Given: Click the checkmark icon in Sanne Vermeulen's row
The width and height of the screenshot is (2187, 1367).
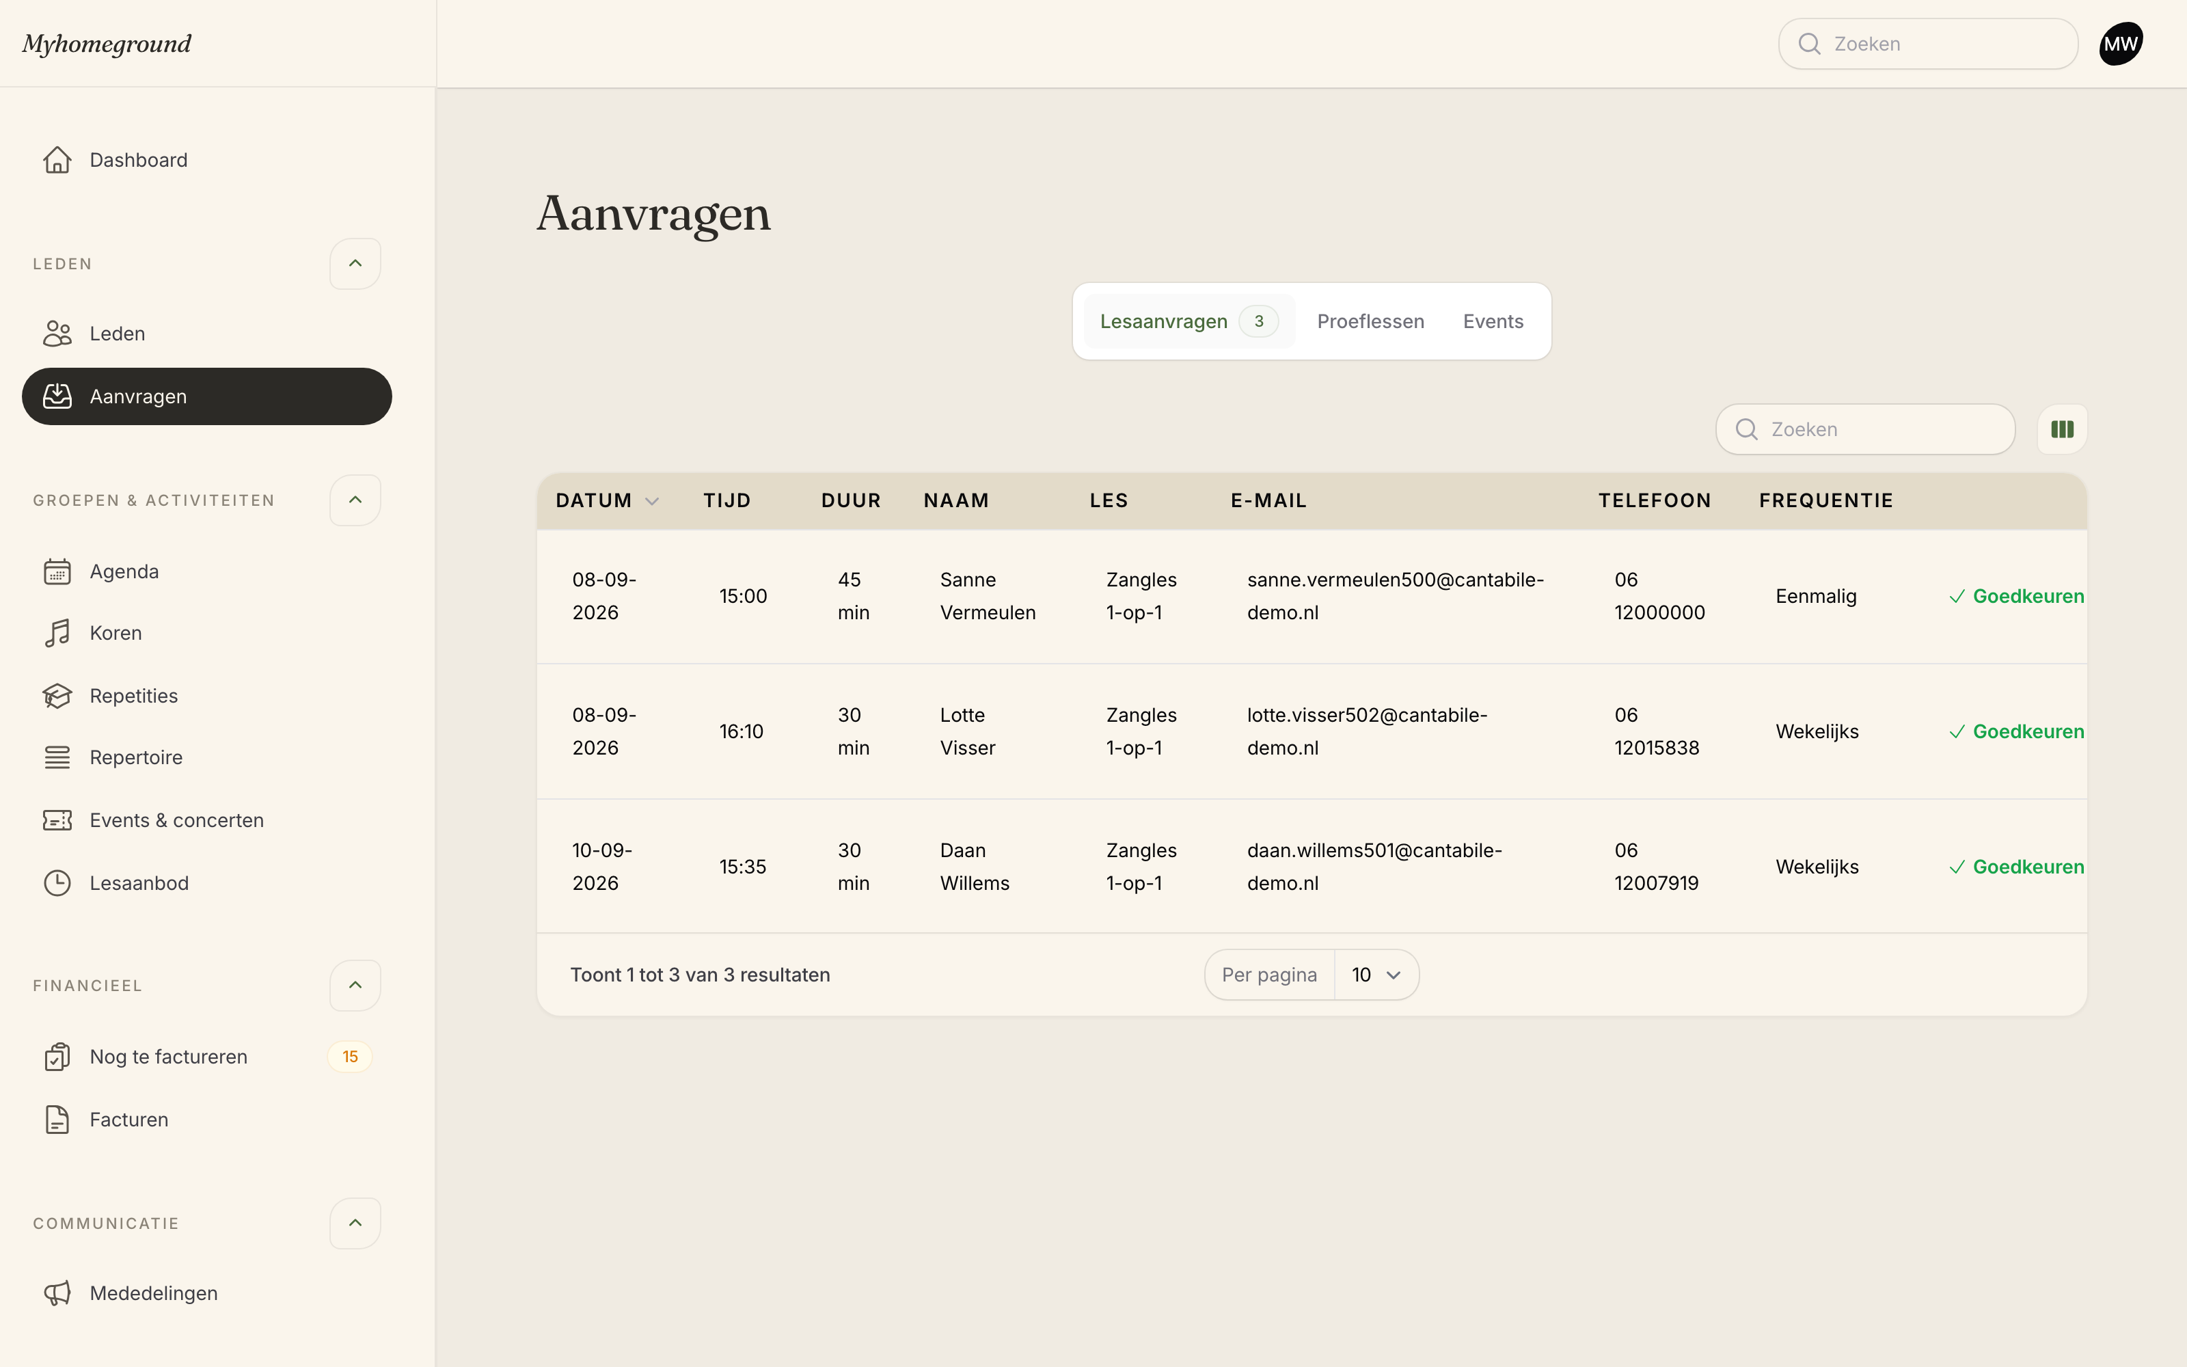Looking at the screenshot, I should pyautogui.click(x=1957, y=597).
